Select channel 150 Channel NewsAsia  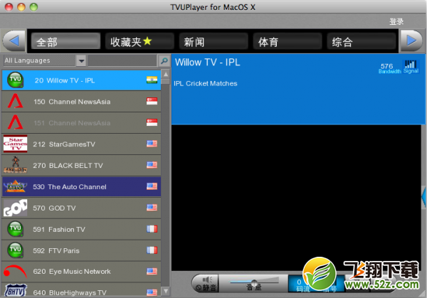point(81,101)
